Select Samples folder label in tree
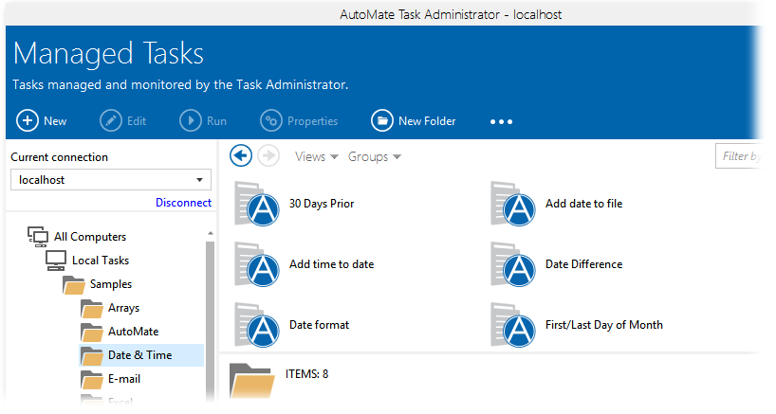The image size is (776, 414). (111, 284)
